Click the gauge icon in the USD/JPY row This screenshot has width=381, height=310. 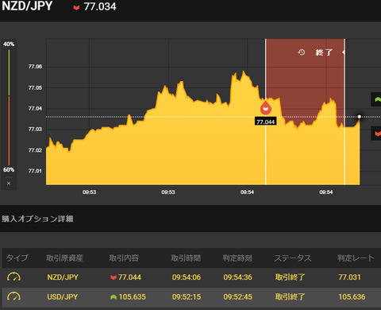pos(13,296)
